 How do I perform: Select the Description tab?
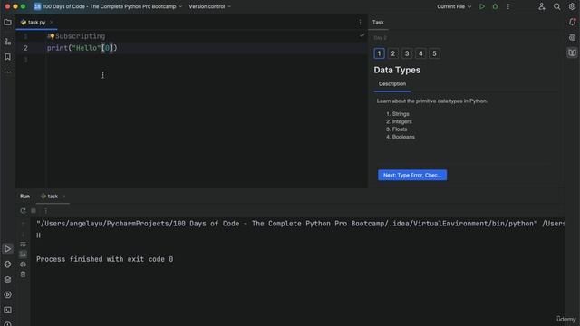pos(392,84)
